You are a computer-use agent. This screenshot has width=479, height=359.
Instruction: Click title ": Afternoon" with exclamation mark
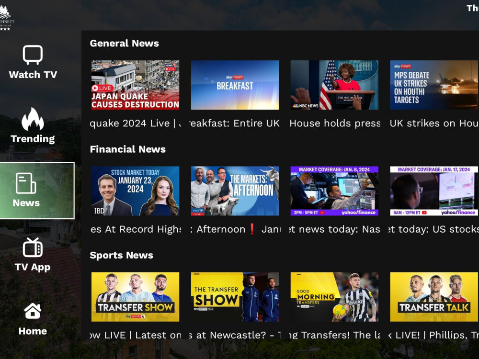235,229
